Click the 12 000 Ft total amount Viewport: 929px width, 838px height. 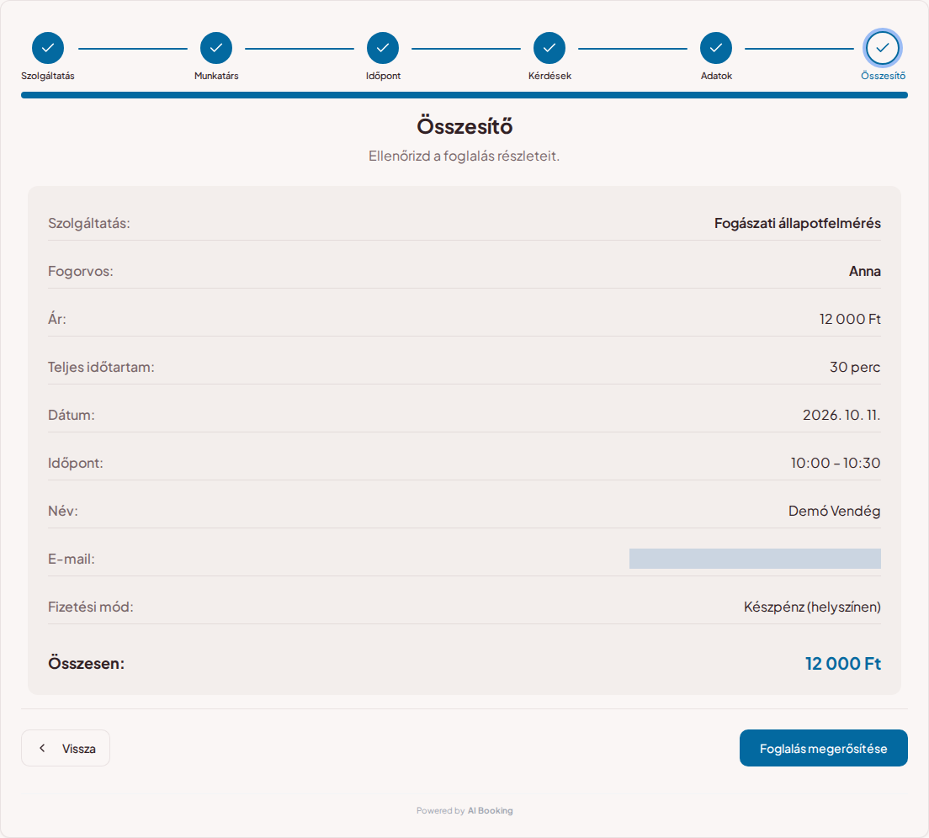(842, 663)
